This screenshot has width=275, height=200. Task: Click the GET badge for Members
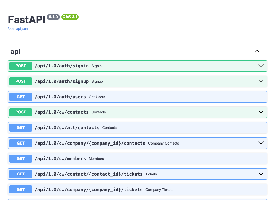[x=21, y=159]
